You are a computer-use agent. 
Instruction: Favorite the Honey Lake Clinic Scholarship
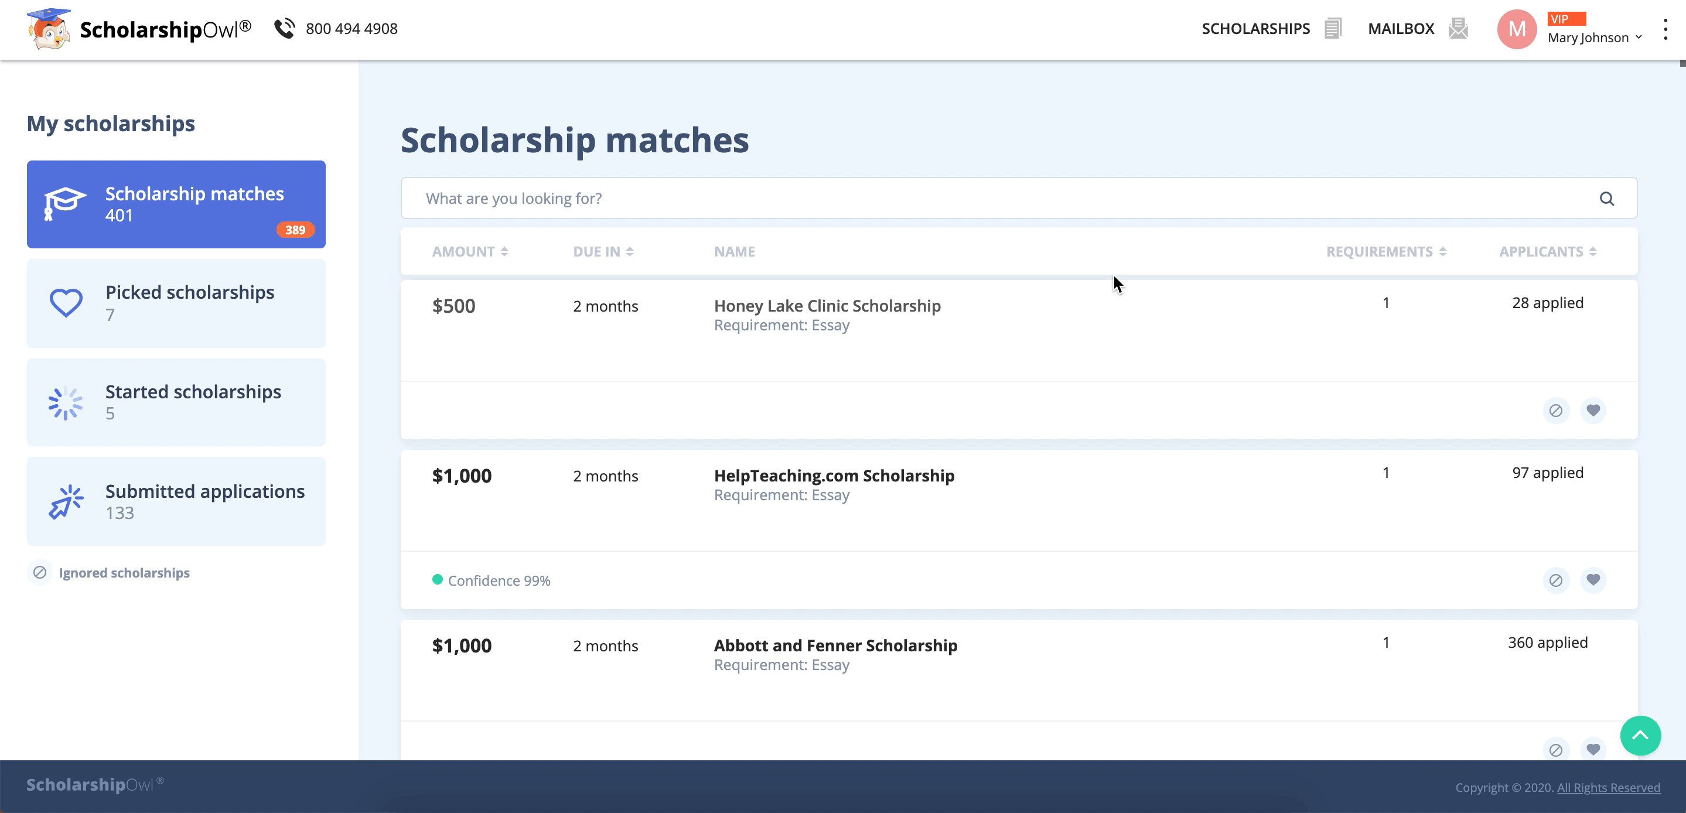click(x=1593, y=411)
